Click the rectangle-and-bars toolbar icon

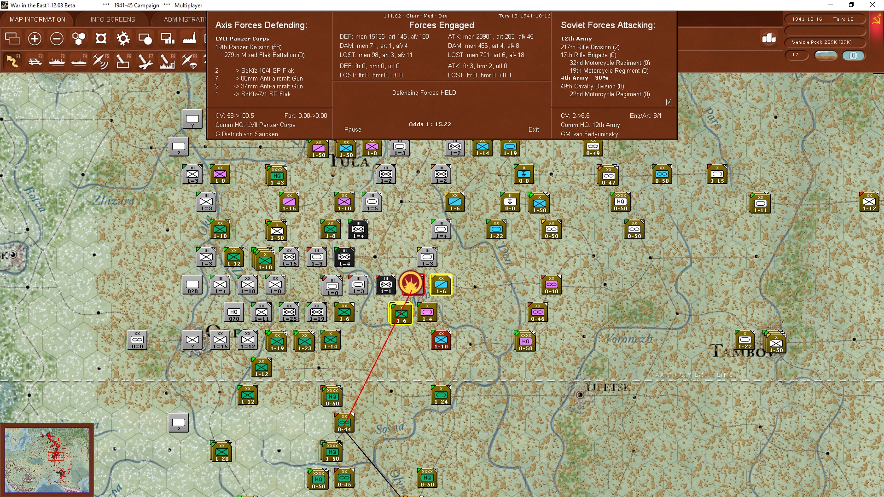click(167, 39)
